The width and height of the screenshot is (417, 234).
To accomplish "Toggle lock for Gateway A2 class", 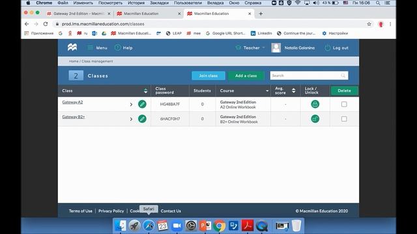I will click(x=315, y=104).
